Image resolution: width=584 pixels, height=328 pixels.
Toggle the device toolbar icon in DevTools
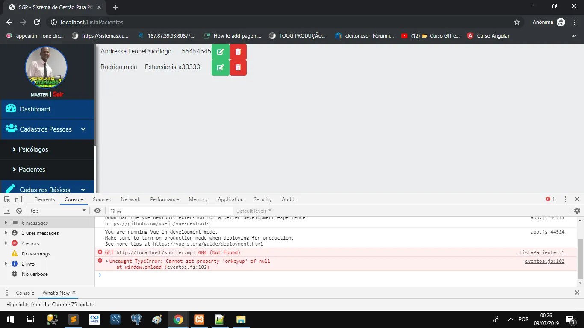click(18, 199)
